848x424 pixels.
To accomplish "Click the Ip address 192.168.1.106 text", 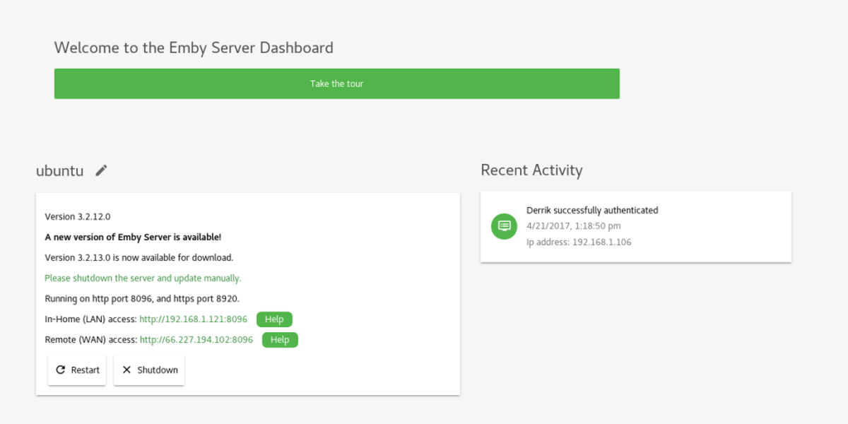I will [x=579, y=242].
